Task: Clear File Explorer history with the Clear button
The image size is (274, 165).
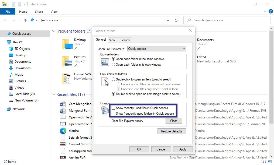Action: pyautogui.click(x=174, y=121)
